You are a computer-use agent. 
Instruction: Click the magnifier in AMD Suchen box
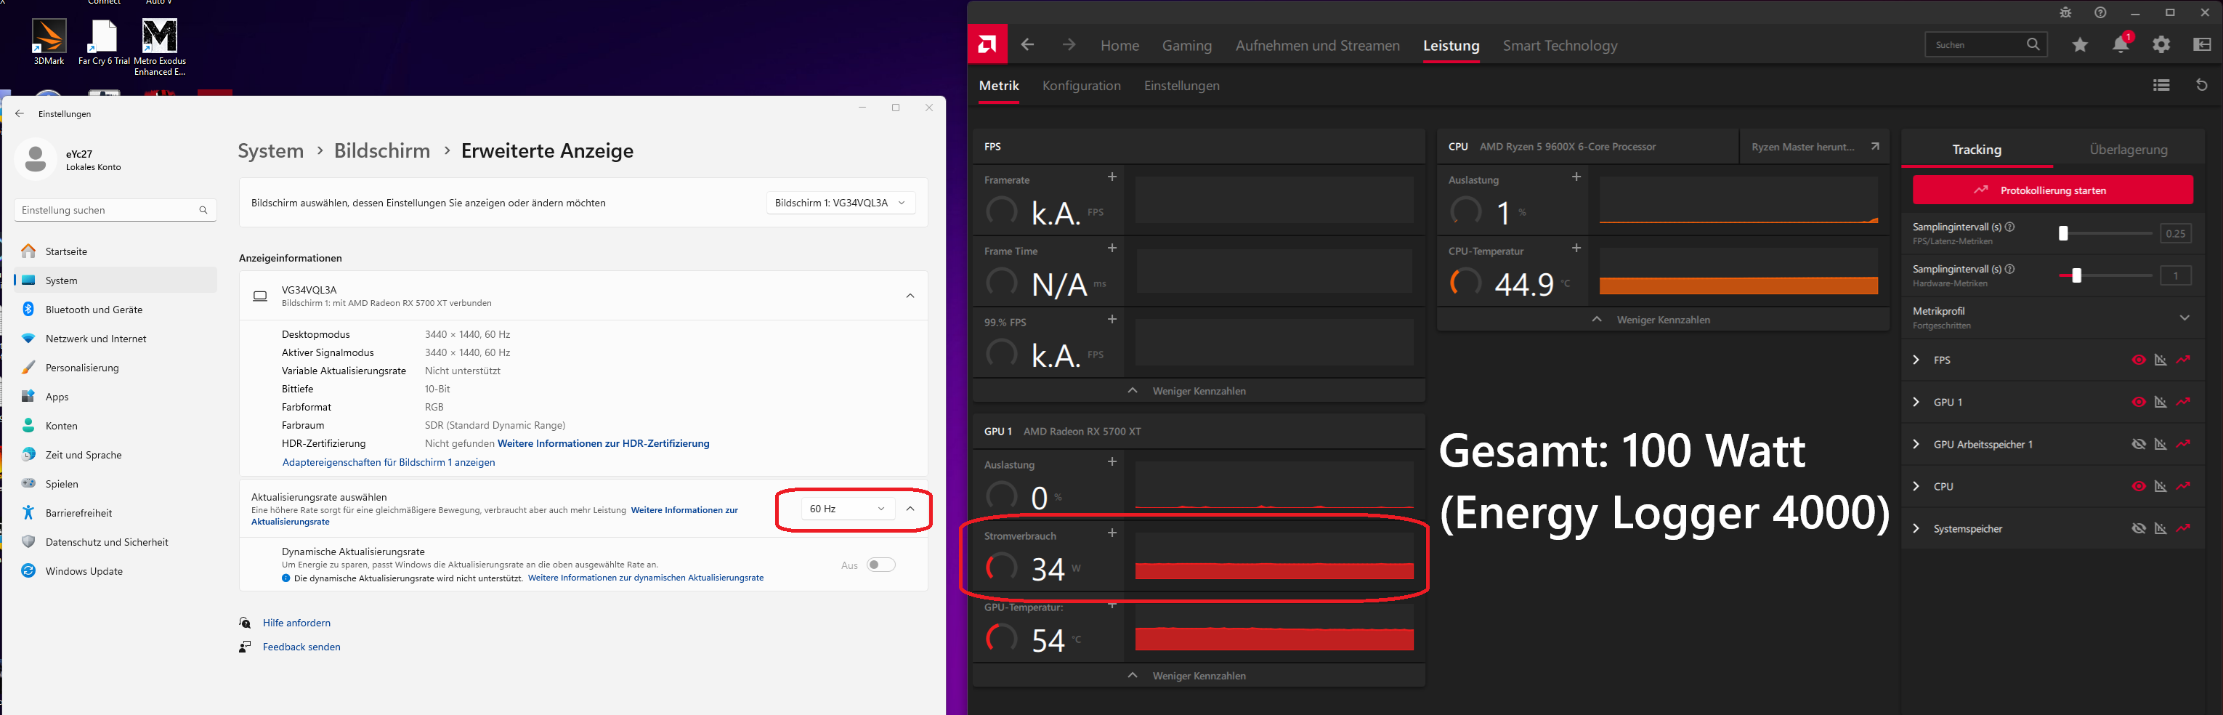coord(2033,44)
